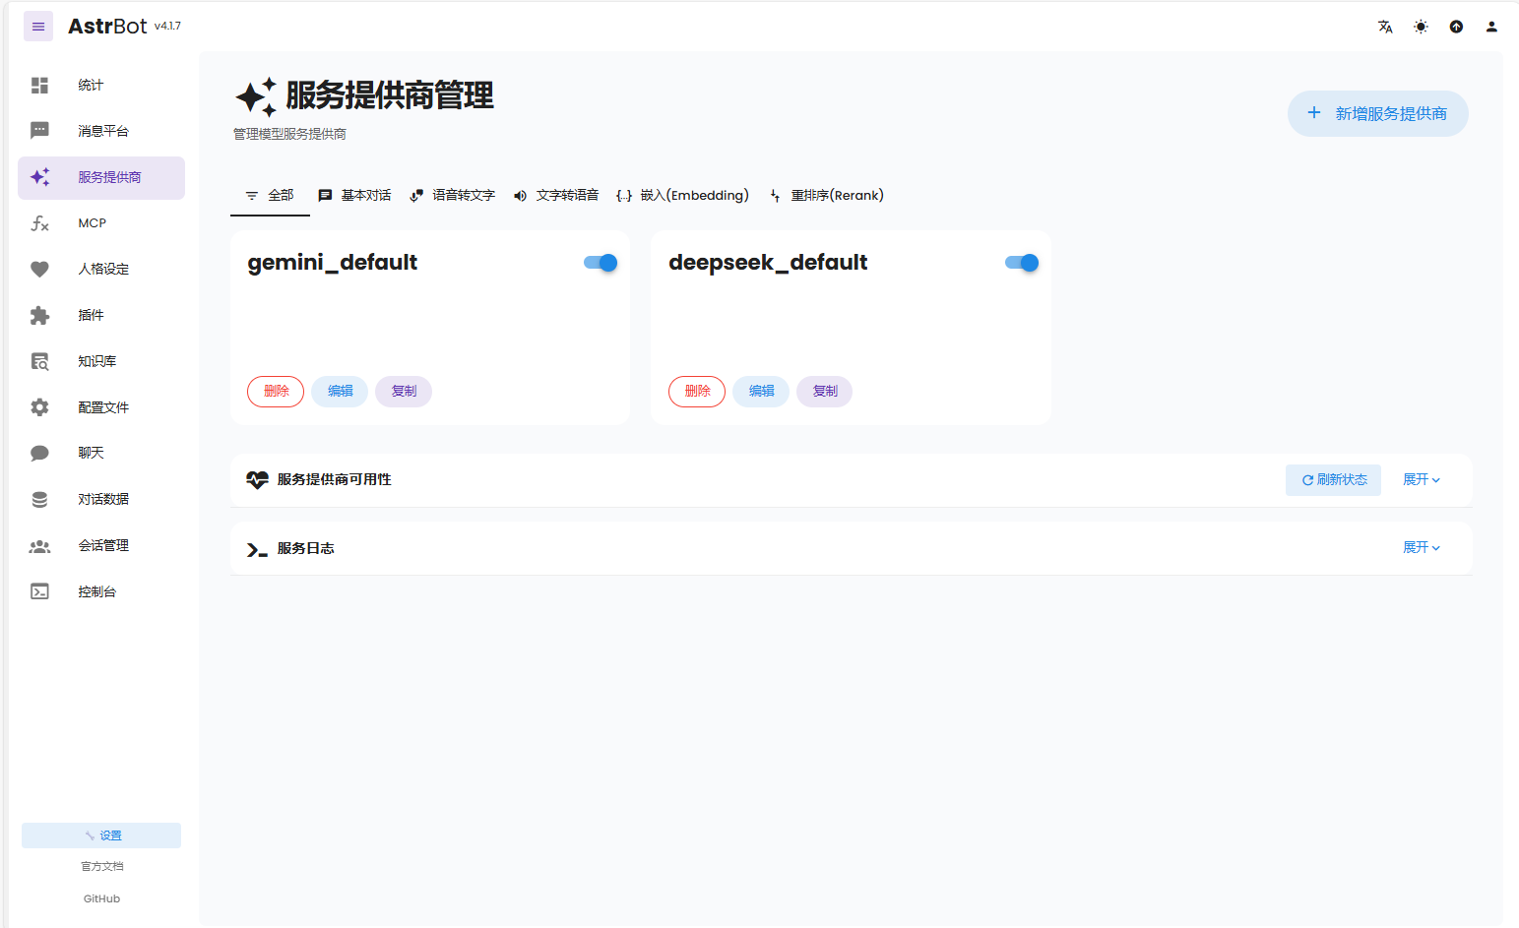
Task: Click the 会话管理 people icon
Action: (x=39, y=545)
